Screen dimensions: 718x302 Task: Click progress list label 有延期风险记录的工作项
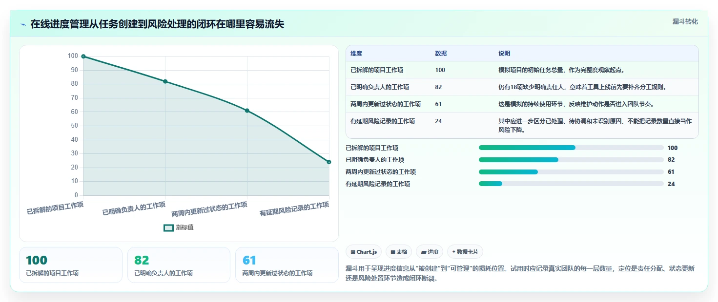pyautogui.click(x=378, y=184)
